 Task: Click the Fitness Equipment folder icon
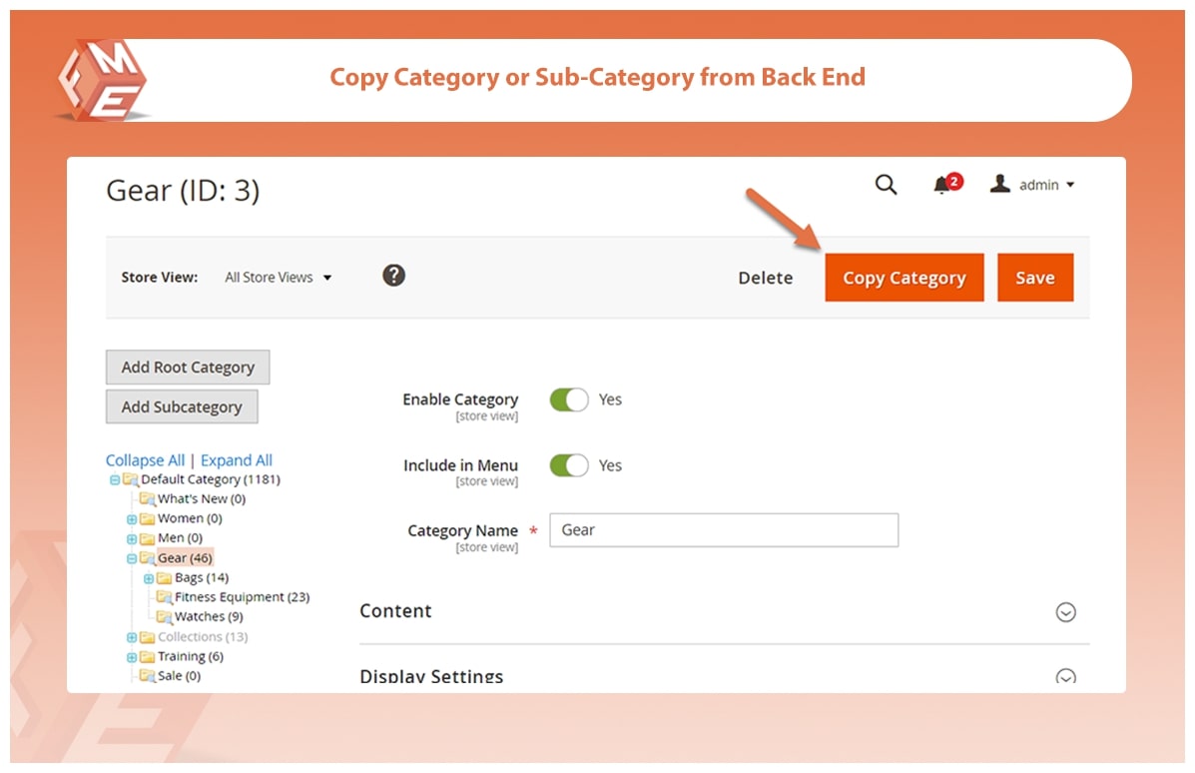pos(164,597)
